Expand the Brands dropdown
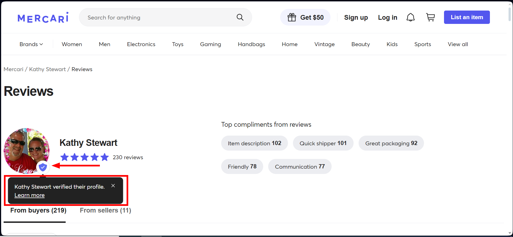 click(x=31, y=44)
